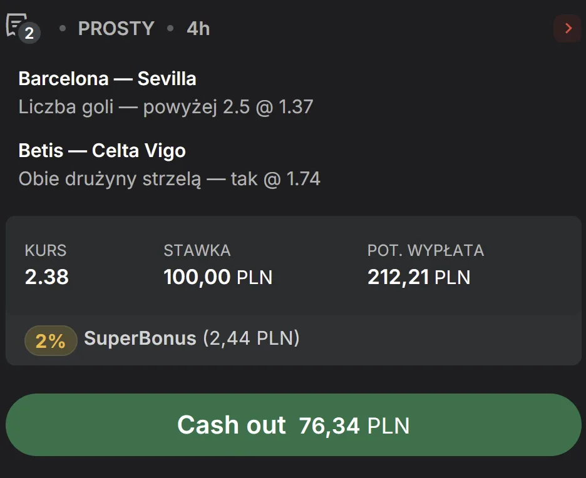Click the 4h time indicator
586x478 pixels.
pos(197,28)
